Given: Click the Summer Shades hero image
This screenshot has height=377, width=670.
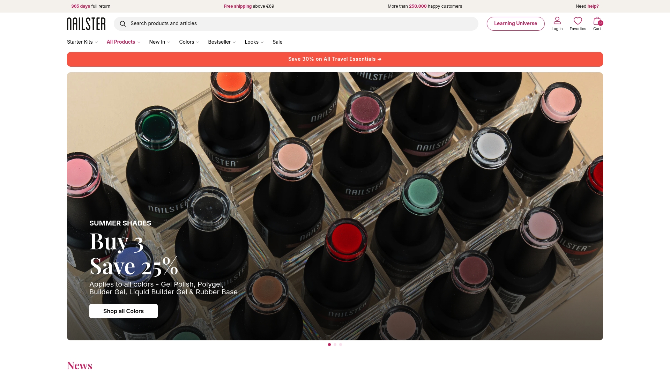Looking at the screenshot, I should 335,206.
